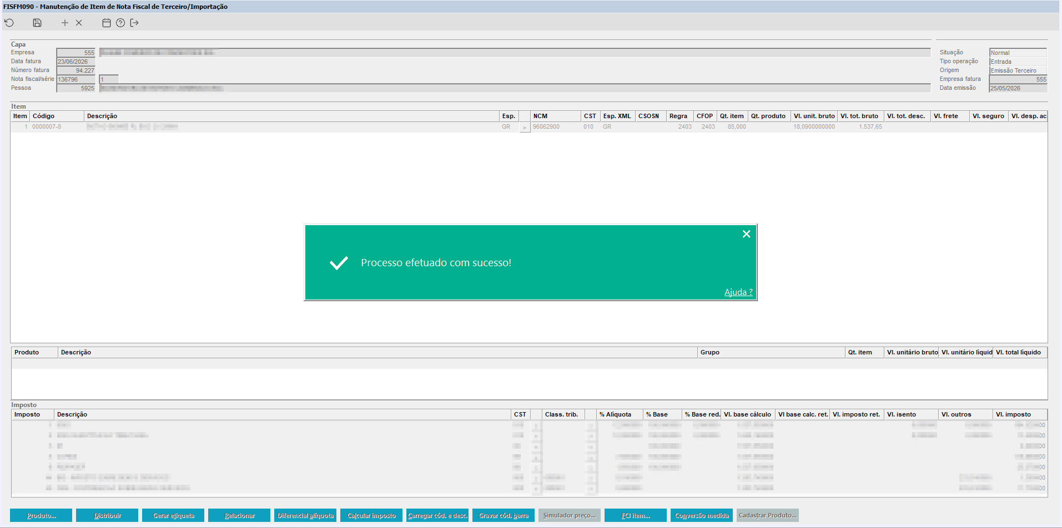Click the Nota fiscal field 136796
Image resolution: width=1062 pixels, height=528 pixels.
[76, 79]
